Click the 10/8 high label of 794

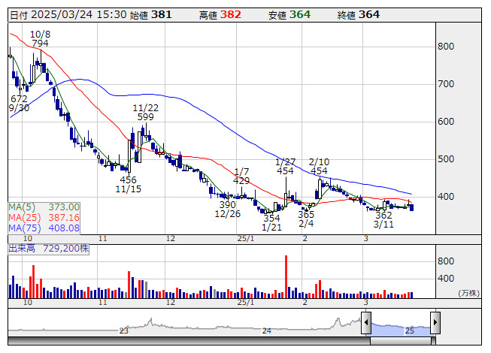coord(40,44)
